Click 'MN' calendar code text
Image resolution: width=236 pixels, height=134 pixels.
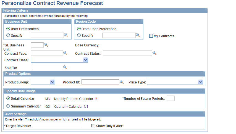(48, 99)
